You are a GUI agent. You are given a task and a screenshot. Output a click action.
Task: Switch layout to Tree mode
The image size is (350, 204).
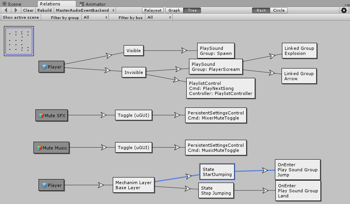[x=192, y=11]
